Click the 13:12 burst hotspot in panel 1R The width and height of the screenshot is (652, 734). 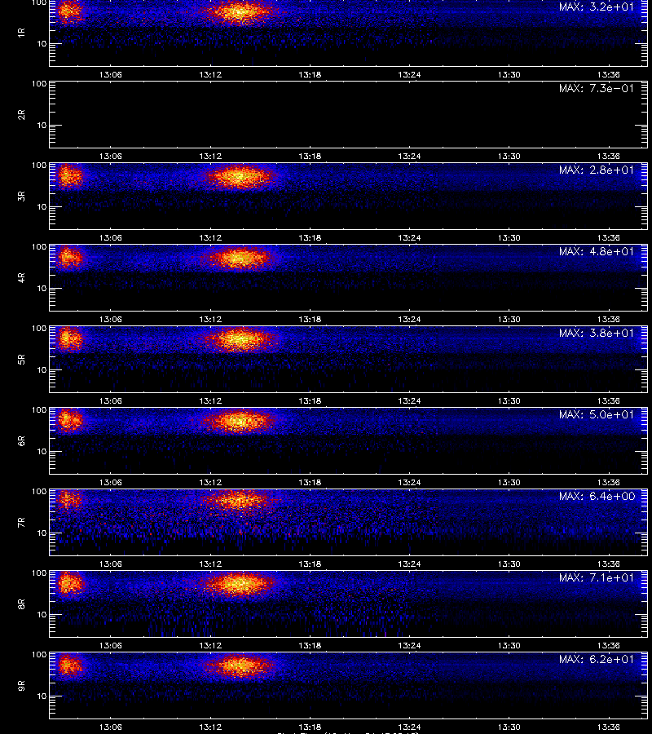point(240,11)
